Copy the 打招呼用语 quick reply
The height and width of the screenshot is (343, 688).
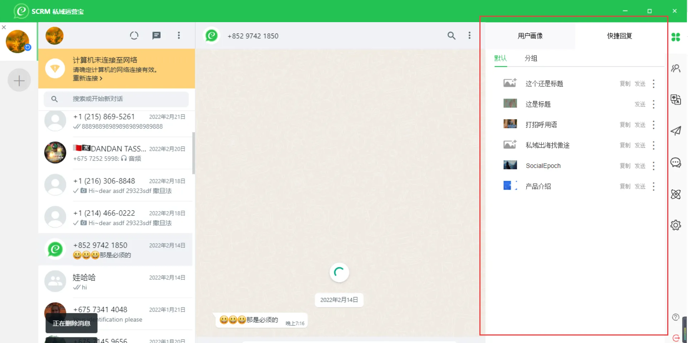(625, 125)
